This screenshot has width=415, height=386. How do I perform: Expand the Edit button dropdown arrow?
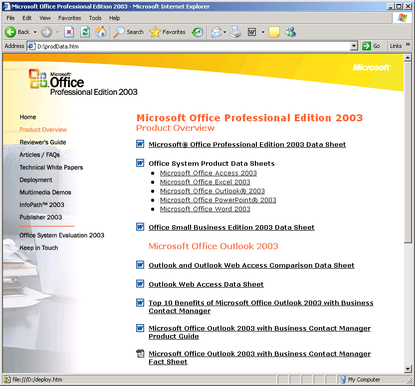coord(263,32)
